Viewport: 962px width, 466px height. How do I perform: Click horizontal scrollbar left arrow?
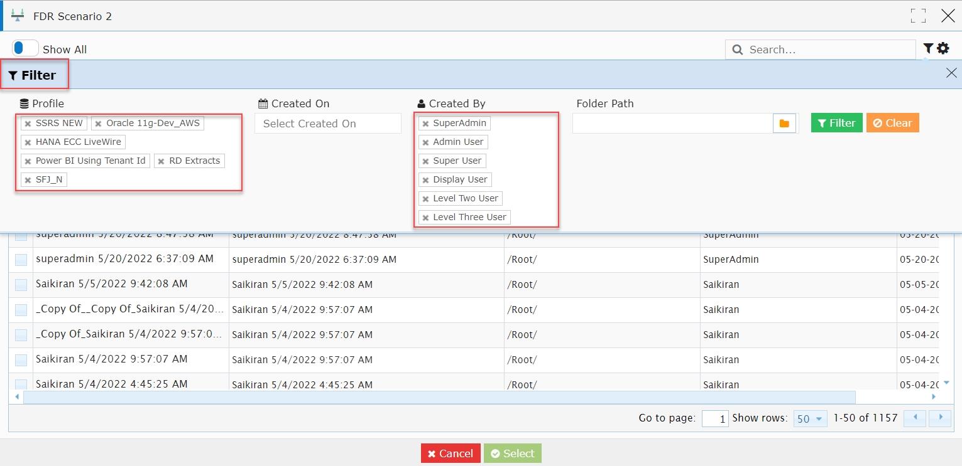coord(16,397)
